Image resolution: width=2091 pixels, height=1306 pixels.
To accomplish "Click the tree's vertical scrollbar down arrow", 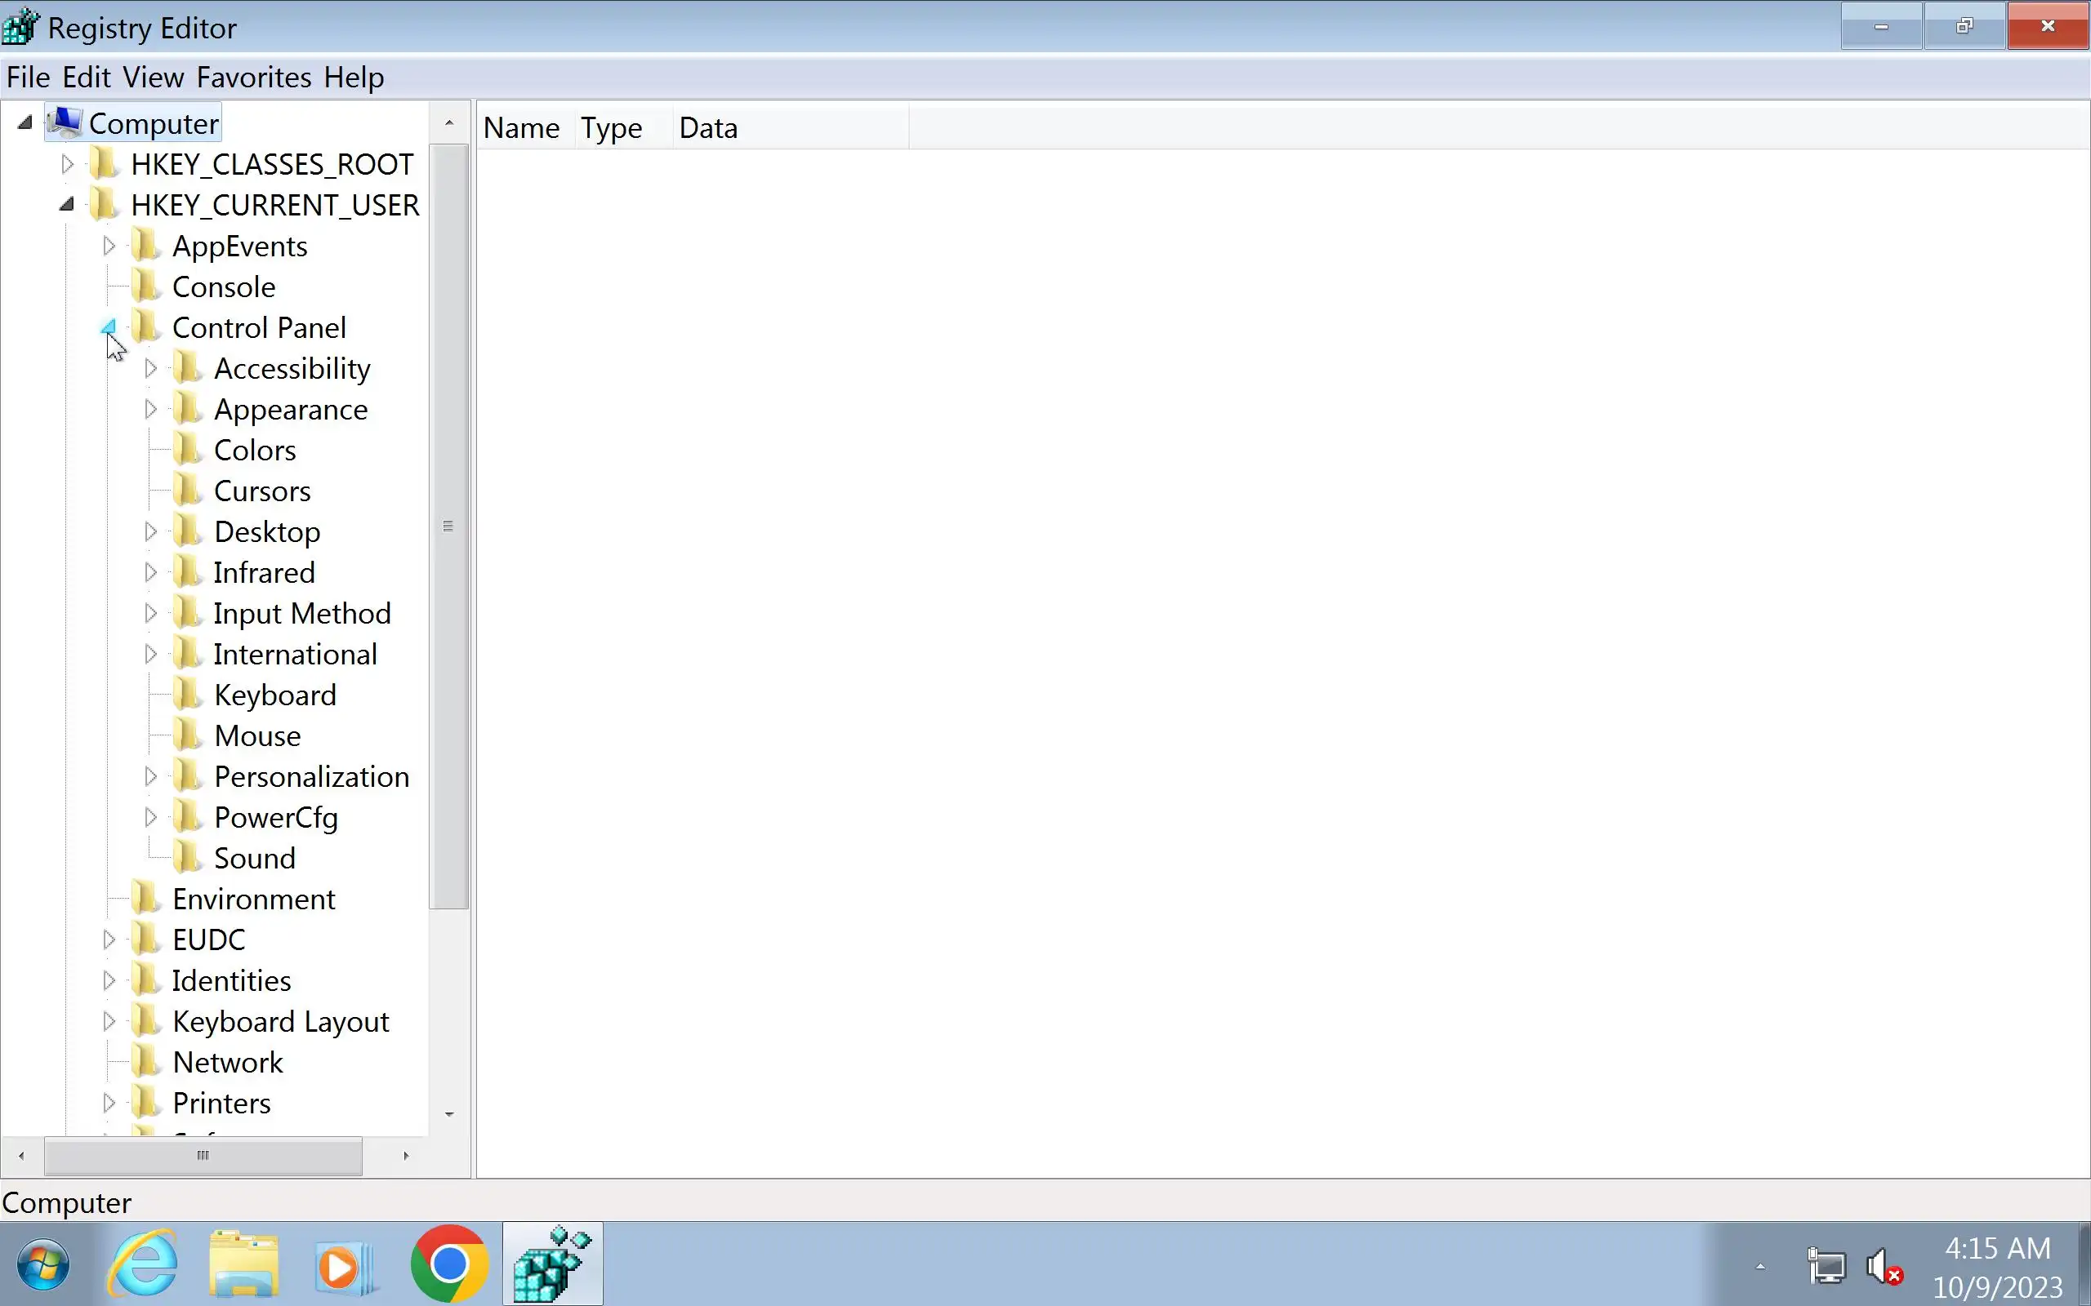I will (448, 1114).
